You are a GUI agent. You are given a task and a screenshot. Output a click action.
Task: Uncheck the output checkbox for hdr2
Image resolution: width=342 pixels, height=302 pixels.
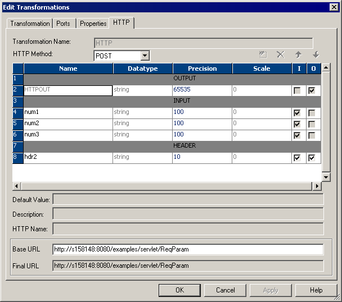(x=312, y=158)
